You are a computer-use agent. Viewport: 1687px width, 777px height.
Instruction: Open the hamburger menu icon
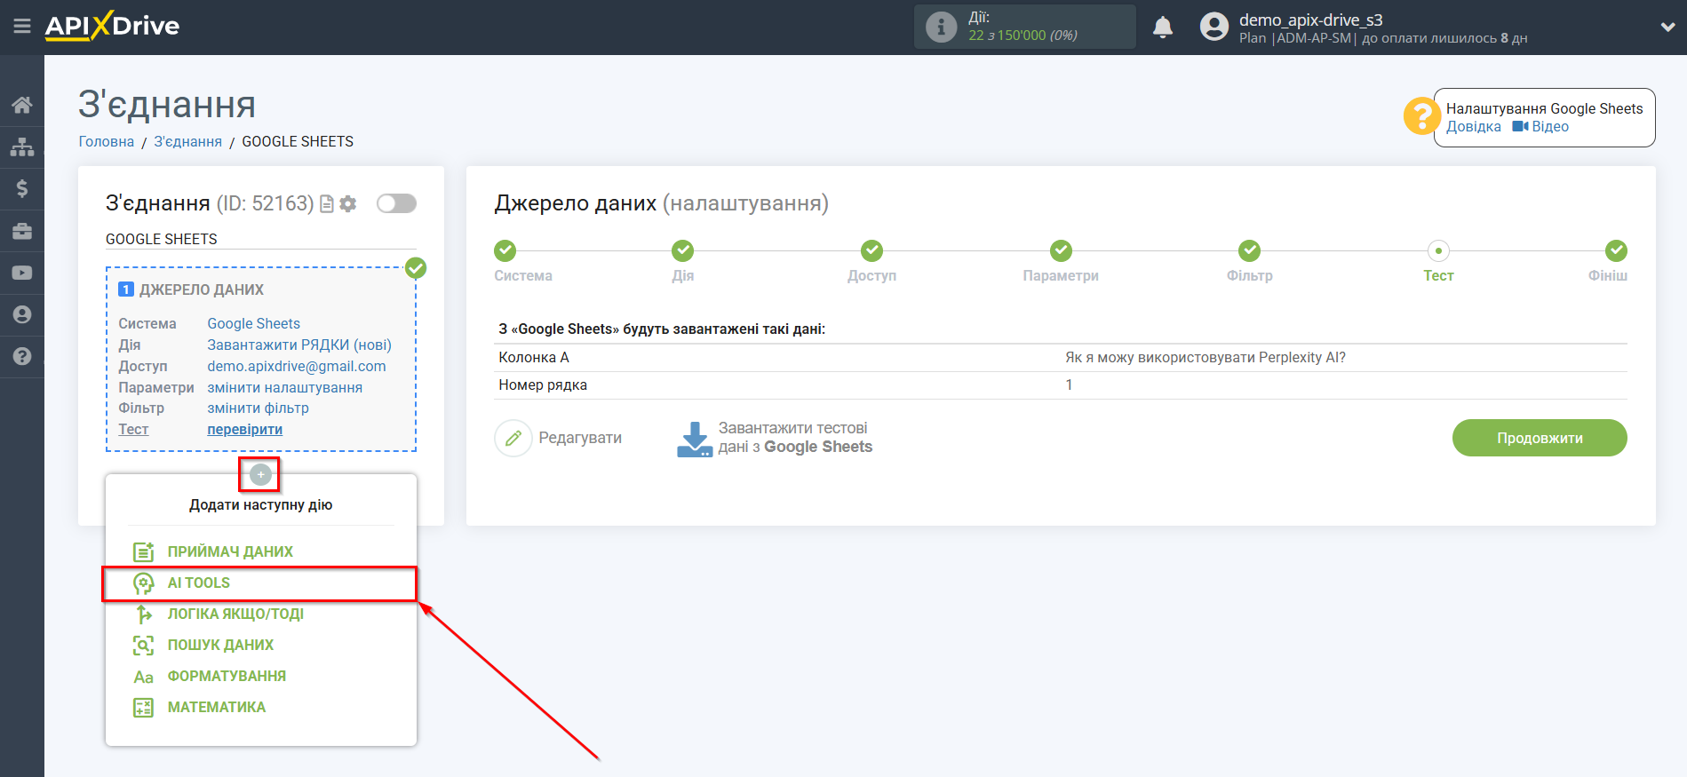[x=22, y=27]
